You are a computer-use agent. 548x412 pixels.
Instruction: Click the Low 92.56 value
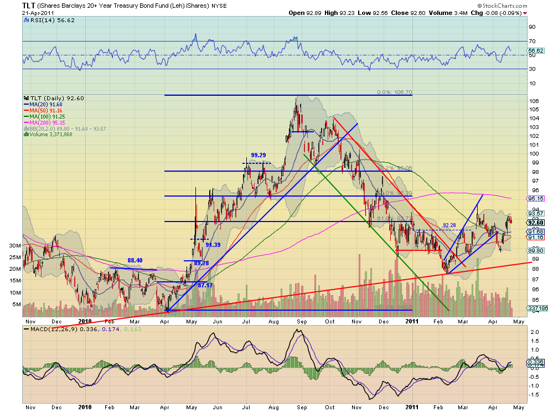373,13
